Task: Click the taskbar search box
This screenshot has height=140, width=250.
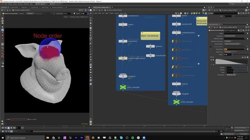Action: (x=25, y=138)
